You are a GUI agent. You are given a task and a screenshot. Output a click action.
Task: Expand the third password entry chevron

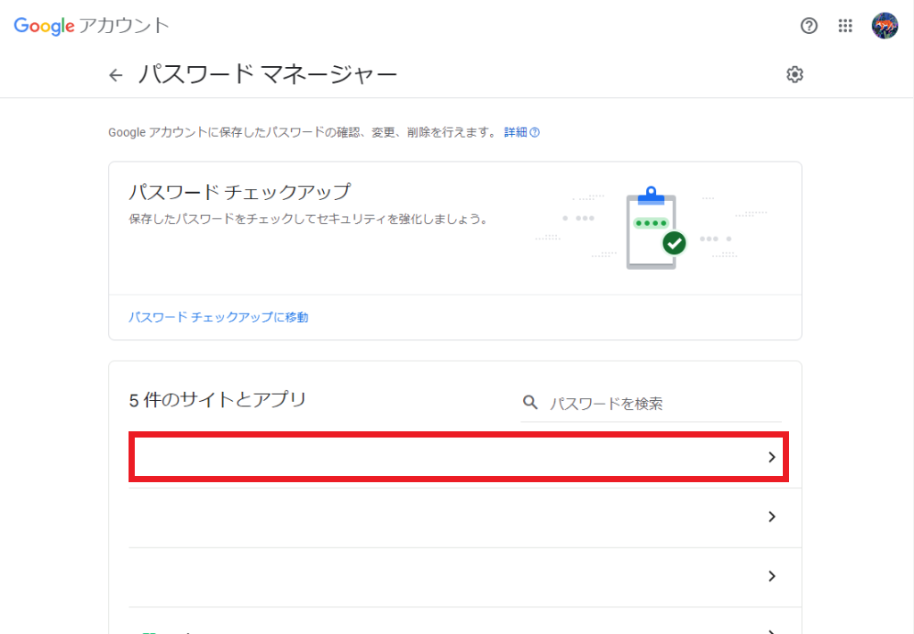coord(771,577)
